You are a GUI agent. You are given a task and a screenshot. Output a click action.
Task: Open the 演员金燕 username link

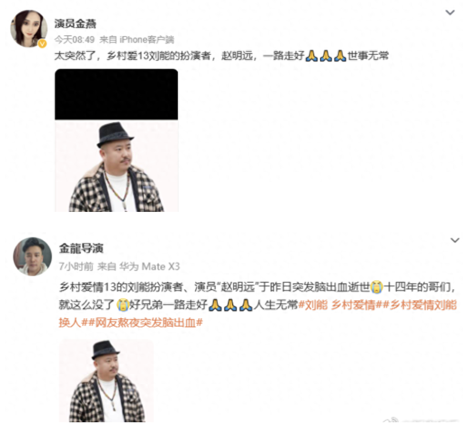tap(75, 24)
